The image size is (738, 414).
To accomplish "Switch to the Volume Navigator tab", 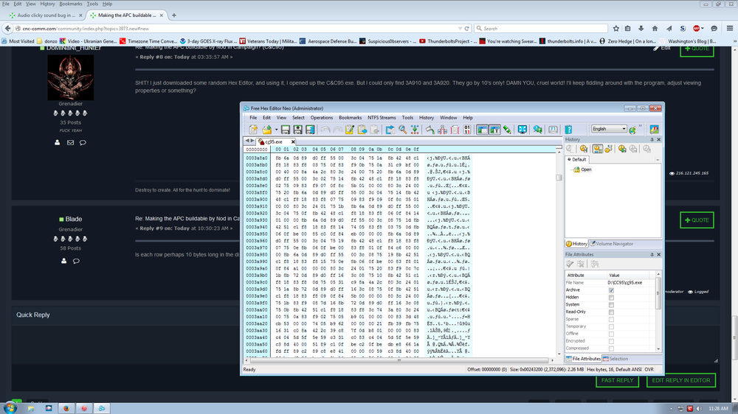I will 612,244.
